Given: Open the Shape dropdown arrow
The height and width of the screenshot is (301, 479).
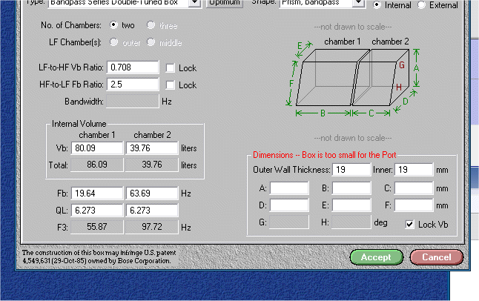Looking at the screenshot, I should (359, 3).
